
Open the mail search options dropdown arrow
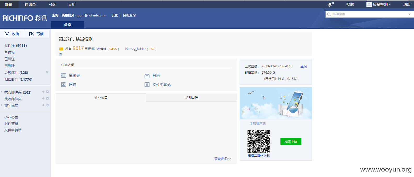point(409,14)
